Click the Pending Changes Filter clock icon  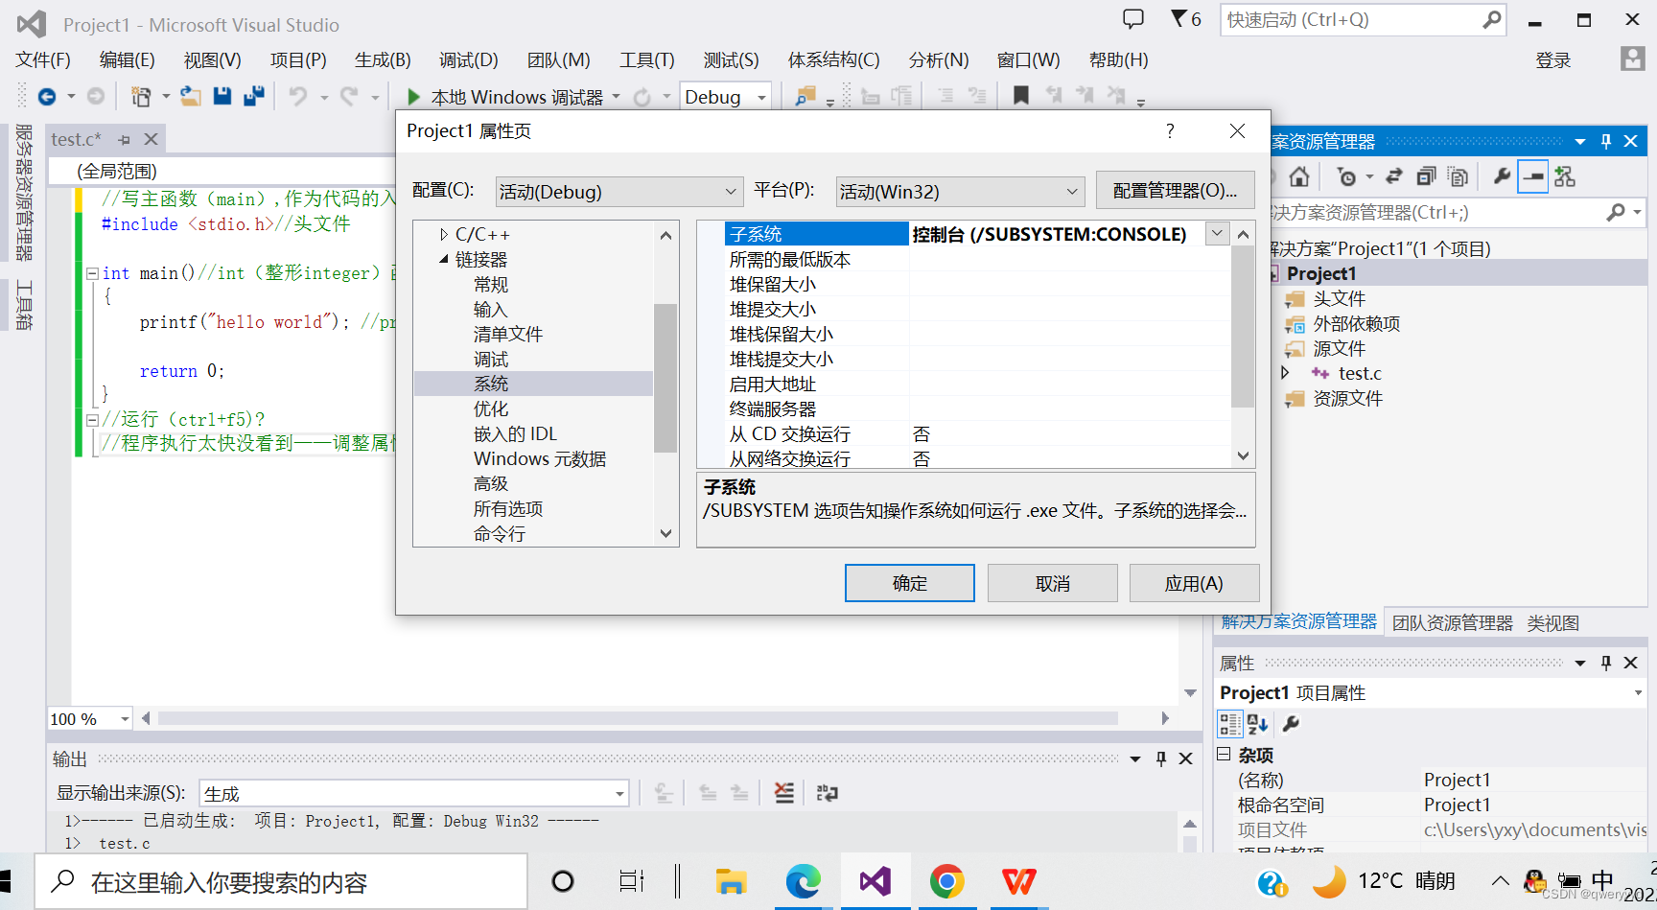(x=1347, y=176)
